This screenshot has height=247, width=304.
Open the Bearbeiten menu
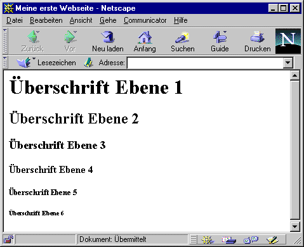tap(46, 20)
